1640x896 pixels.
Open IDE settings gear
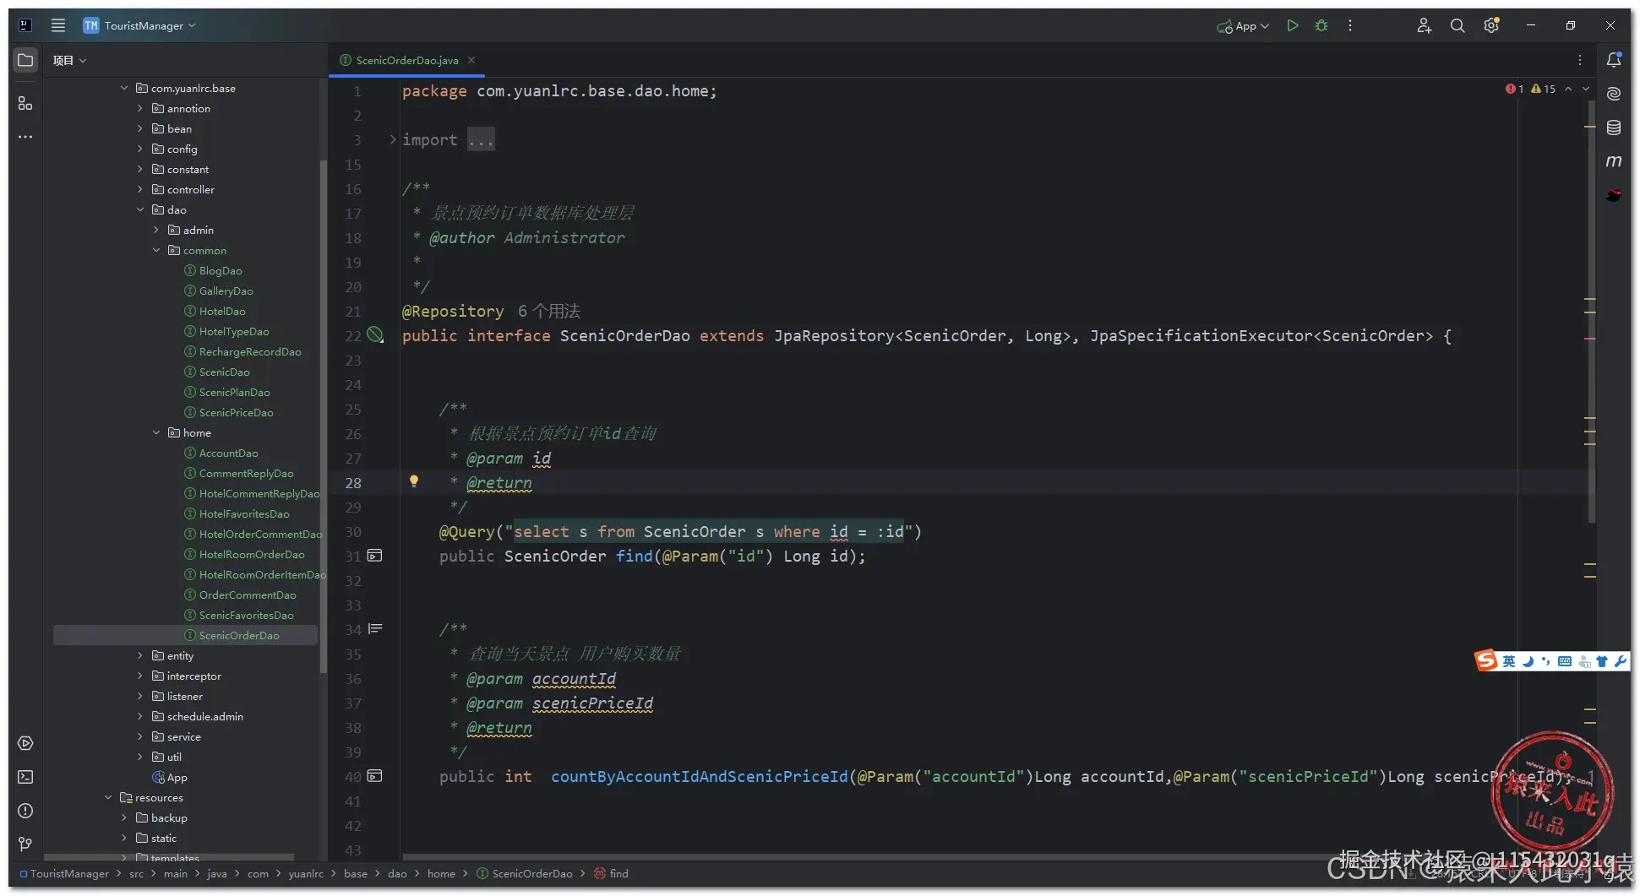tap(1491, 26)
